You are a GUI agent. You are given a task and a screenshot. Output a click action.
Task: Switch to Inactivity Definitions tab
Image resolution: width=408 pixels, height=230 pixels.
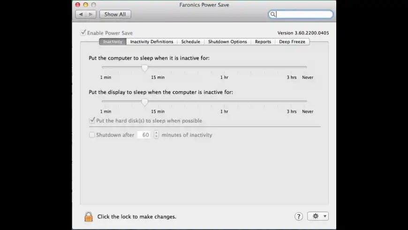point(151,42)
